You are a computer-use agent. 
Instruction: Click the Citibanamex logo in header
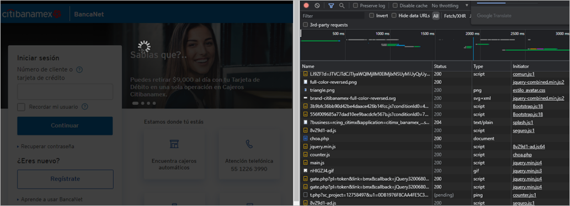(x=31, y=14)
